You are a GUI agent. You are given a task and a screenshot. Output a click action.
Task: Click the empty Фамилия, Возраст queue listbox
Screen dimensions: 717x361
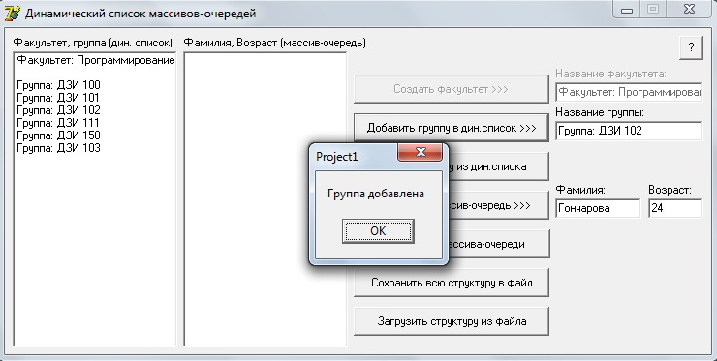[265, 198]
